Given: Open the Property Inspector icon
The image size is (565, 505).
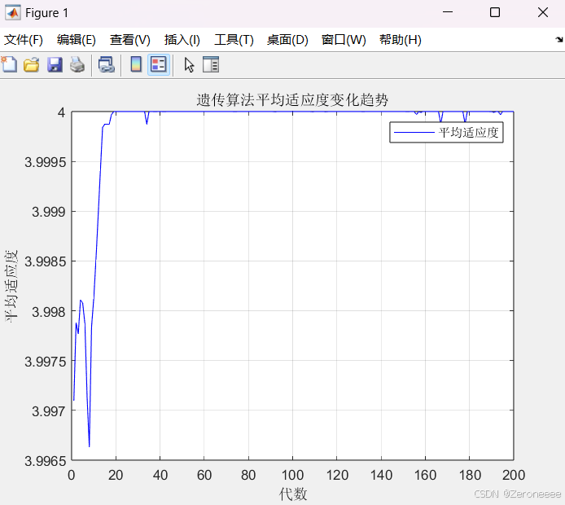Looking at the screenshot, I should [x=211, y=65].
